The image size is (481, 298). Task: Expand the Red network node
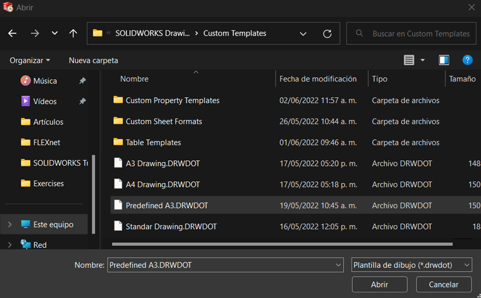pyautogui.click(x=10, y=245)
